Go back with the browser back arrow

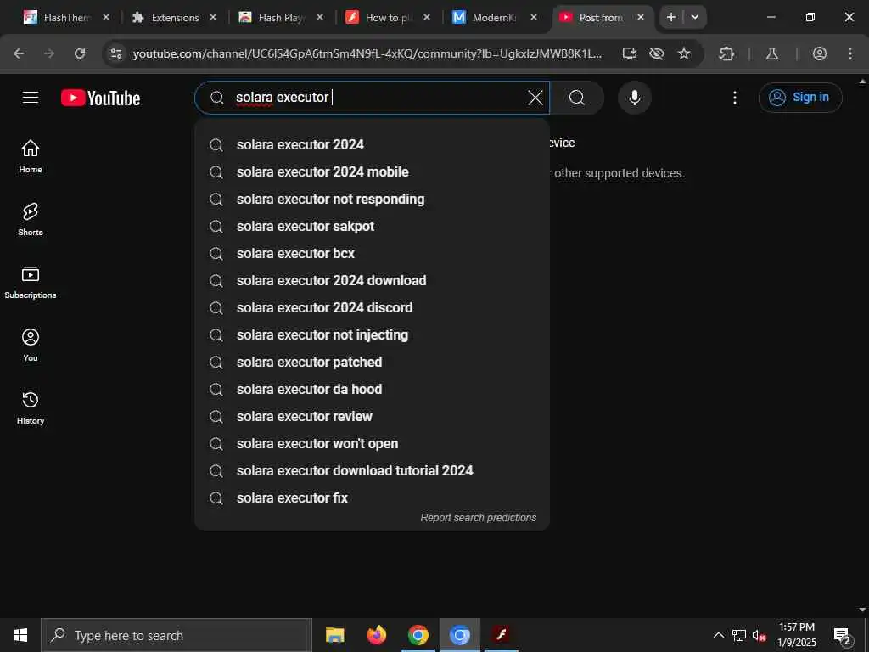point(19,53)
